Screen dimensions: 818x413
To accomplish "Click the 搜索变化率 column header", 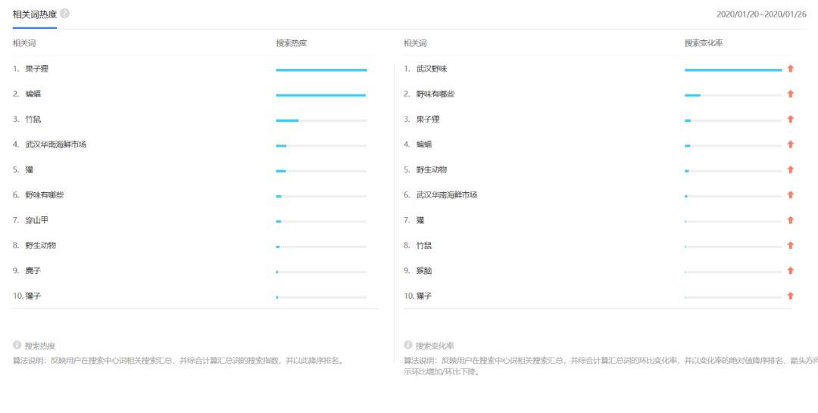I will pyautogui.click(x=704, y=43).
